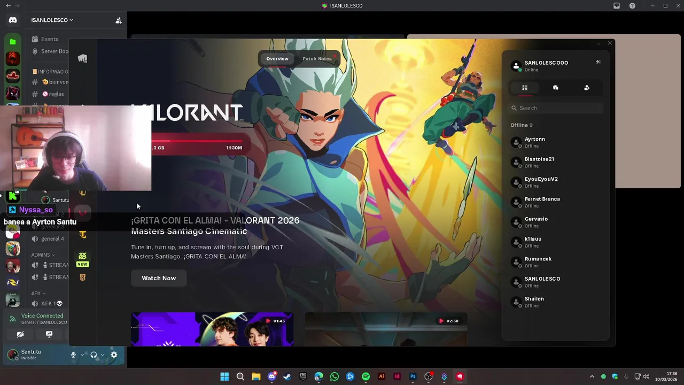
Task: Open SANLOLESCOOO profile avatar
Action: [x=516, y=66]
